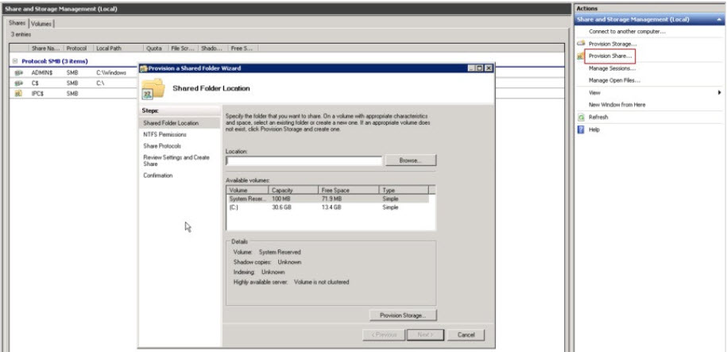727x352 pixels.
Task: Select the NTFS Permissions step
Action: [165, 134]
